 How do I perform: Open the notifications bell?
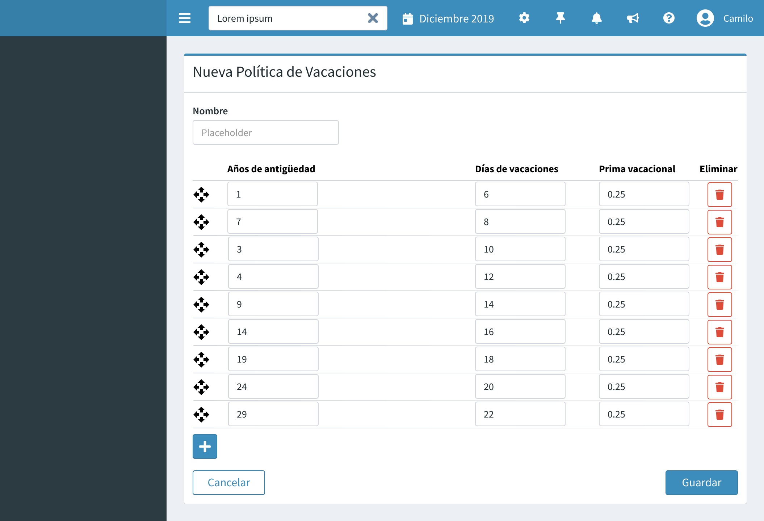coord(596,18)
